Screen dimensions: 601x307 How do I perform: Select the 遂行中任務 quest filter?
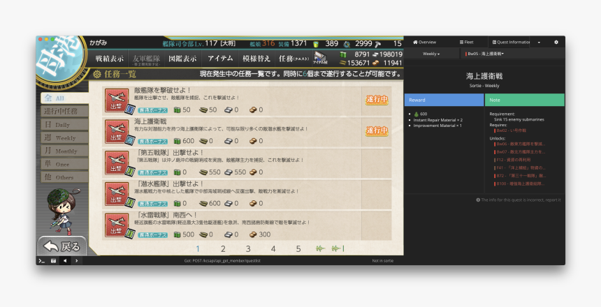pyautogui.click(x=64, y=111)
